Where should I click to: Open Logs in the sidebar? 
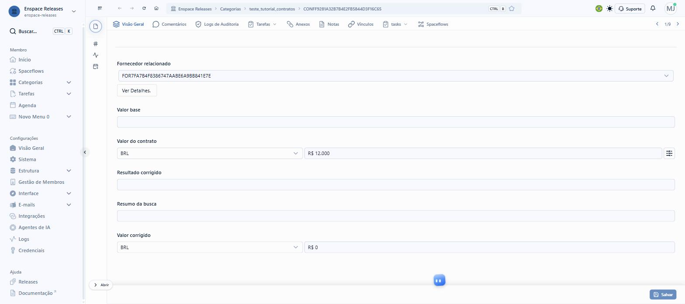(x=24, y=239)
